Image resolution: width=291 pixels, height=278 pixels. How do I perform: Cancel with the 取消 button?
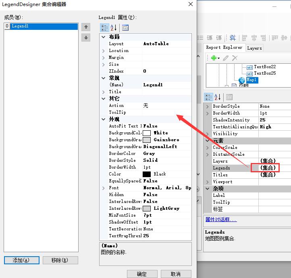click(176, 274)
